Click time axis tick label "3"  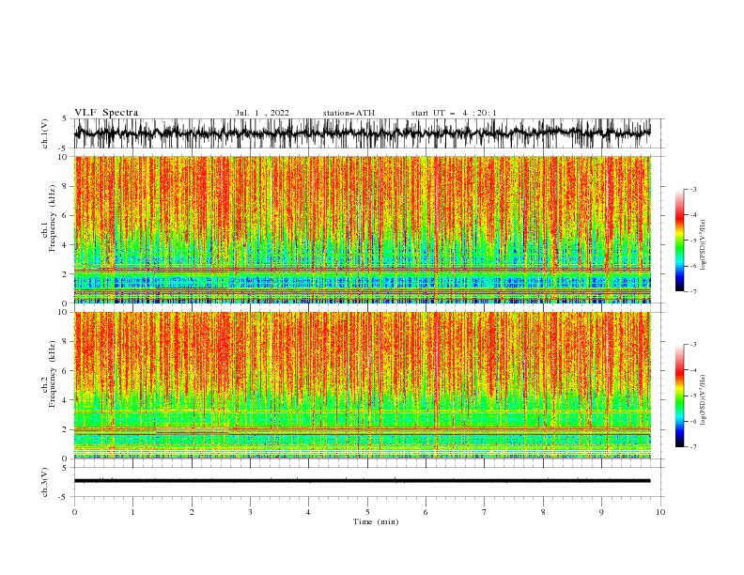(x=251, y=512)
